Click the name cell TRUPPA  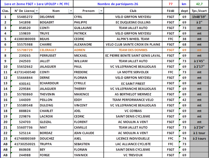[56, 144]
